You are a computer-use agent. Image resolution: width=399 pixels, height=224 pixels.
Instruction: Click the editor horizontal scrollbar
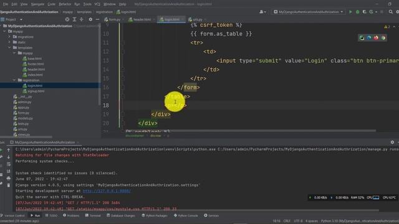click(x=251, y=131)
